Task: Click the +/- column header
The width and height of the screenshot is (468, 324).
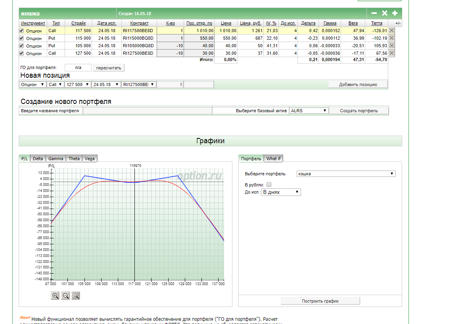Action: coord(398,23)
